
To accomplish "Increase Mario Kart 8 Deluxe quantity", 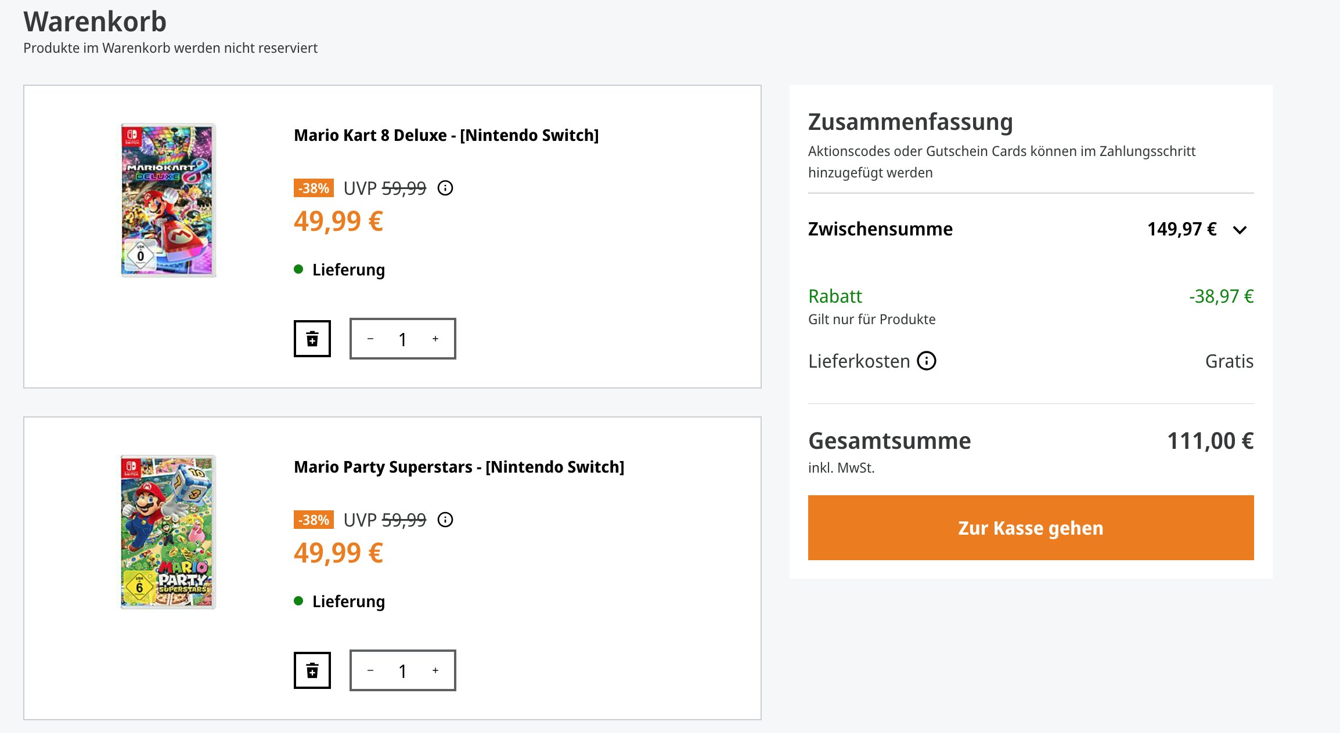I will point(435,339).
